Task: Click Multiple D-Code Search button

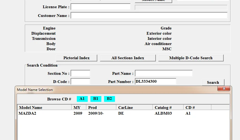Action: coord(191,58)
